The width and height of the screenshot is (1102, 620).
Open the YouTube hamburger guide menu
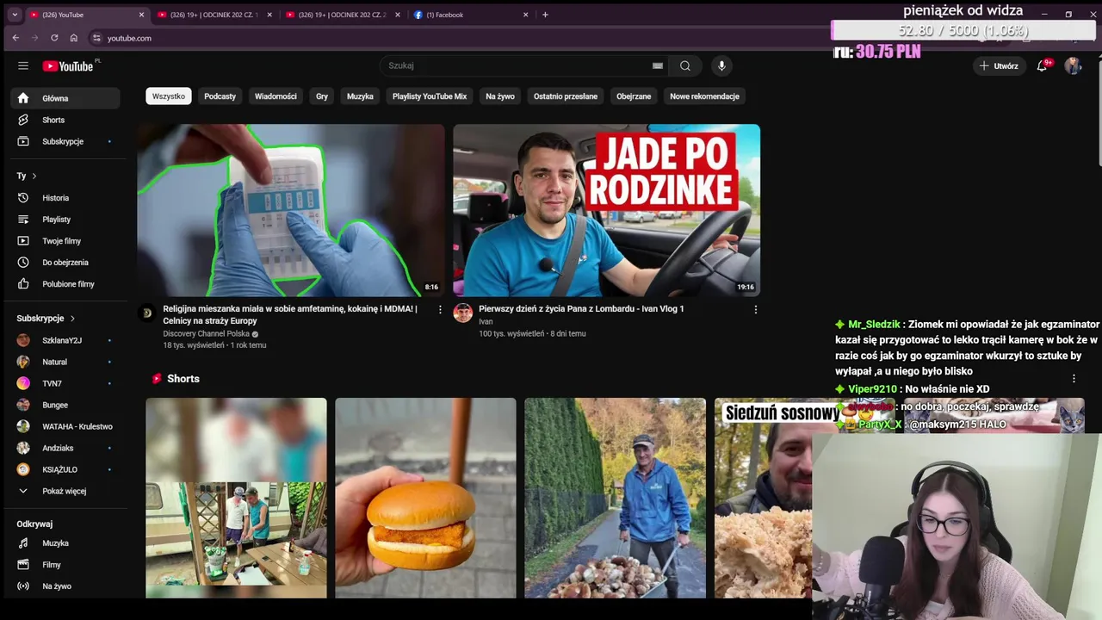point(23,65)
